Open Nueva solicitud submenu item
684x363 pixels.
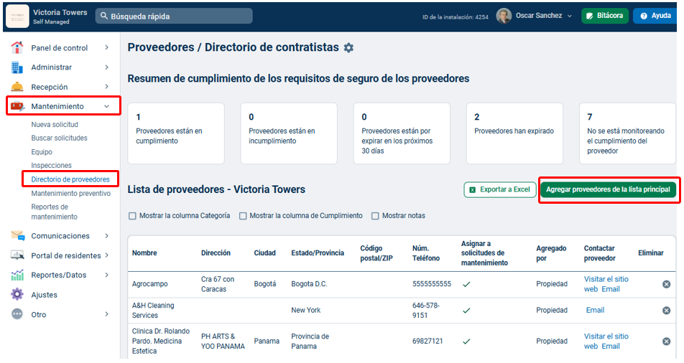tap(55, 124)
